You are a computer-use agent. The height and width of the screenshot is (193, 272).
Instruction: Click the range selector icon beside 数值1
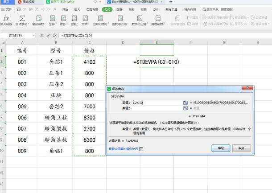(185, 103)
